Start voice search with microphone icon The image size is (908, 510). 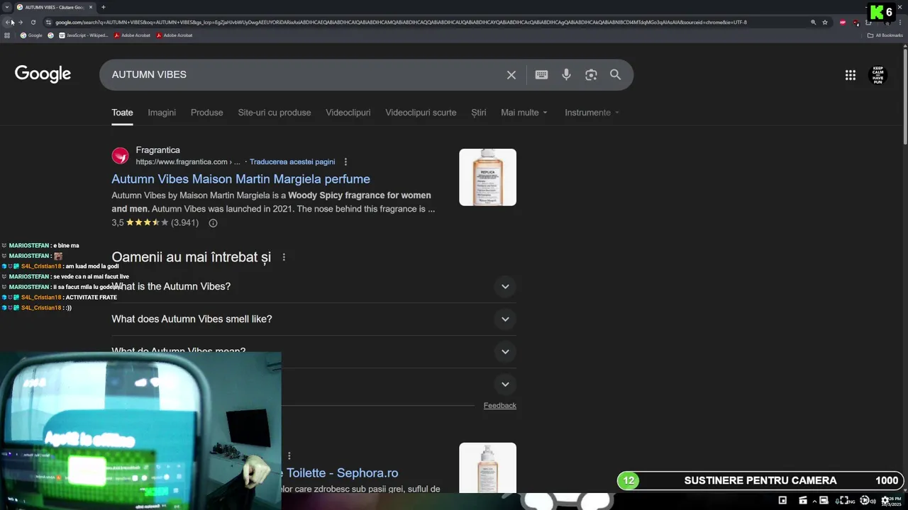[x=566, y=74]
